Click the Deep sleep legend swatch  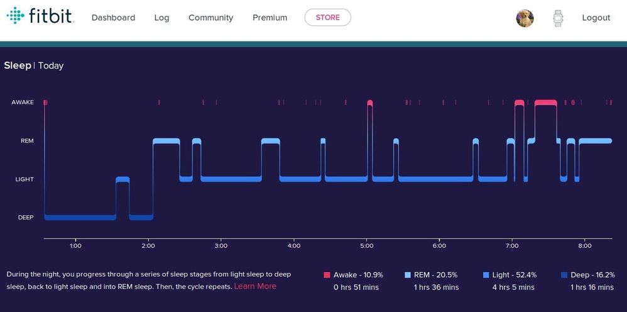click(x=564, y=275)
